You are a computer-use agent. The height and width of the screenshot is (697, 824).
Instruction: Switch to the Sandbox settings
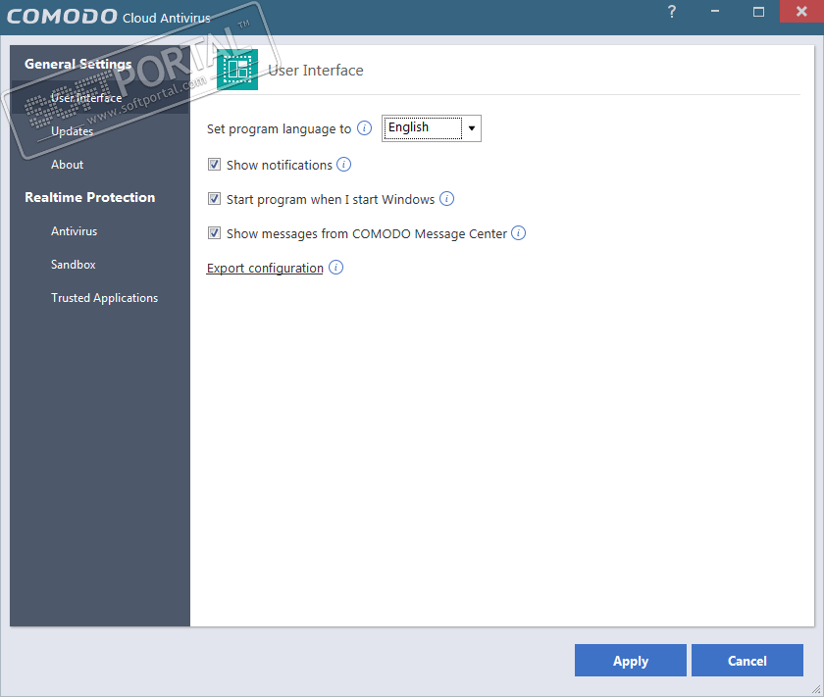[73, 265]
